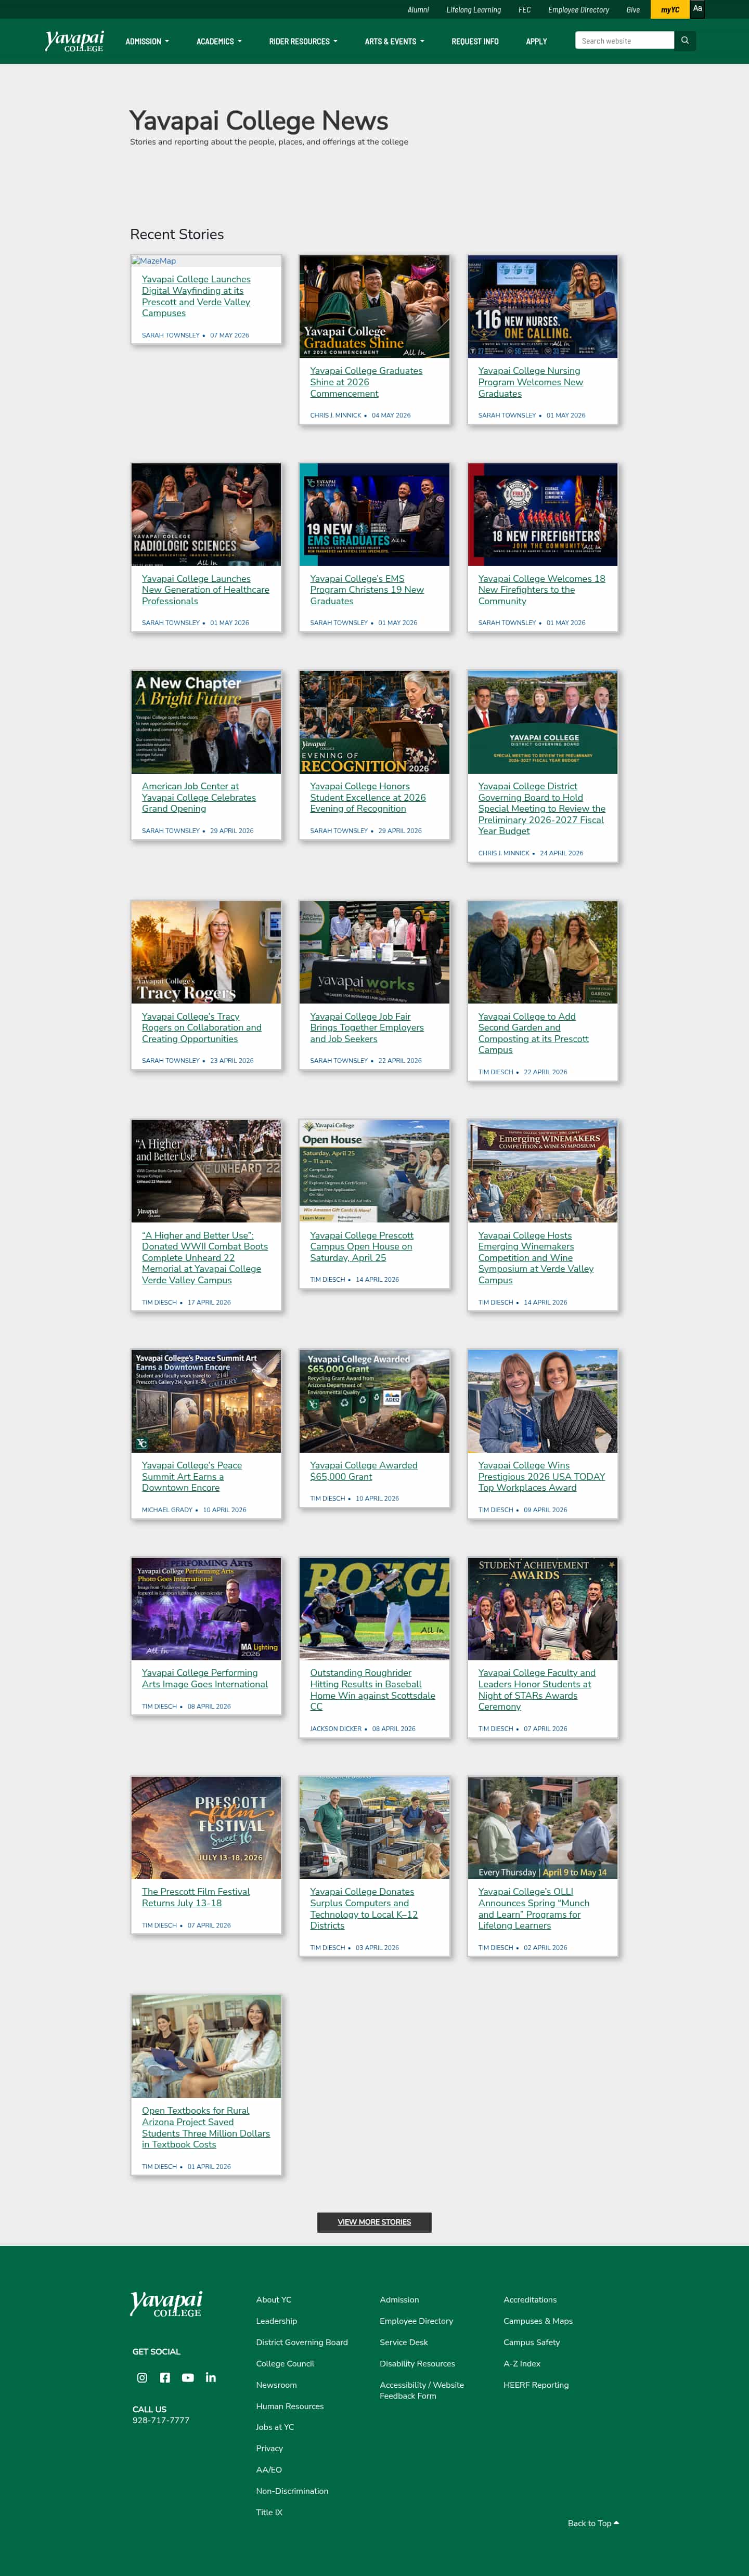Open American Job Center Grand Opening link
749x2576 pixels.
point(198,797)
